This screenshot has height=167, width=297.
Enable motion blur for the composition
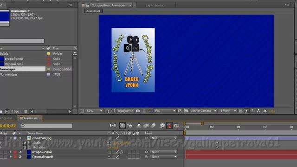coord(153,126)
